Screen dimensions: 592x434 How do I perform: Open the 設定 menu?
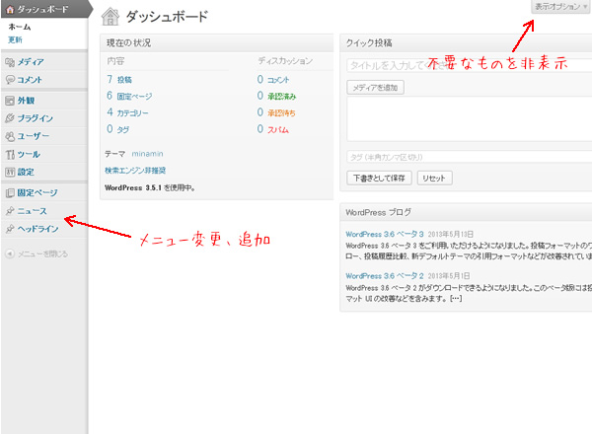pyautogui.click(x=26, y=172)
